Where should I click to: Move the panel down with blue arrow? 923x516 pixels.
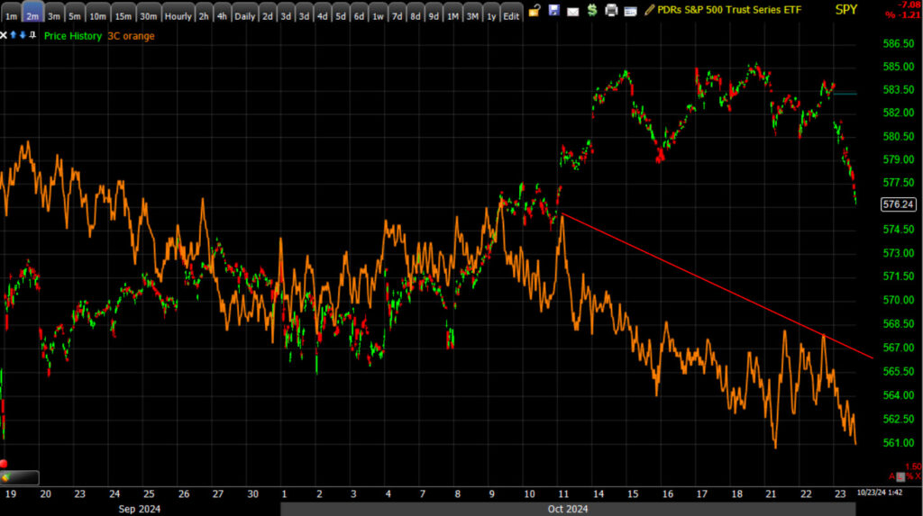click(x=23, y=35)
